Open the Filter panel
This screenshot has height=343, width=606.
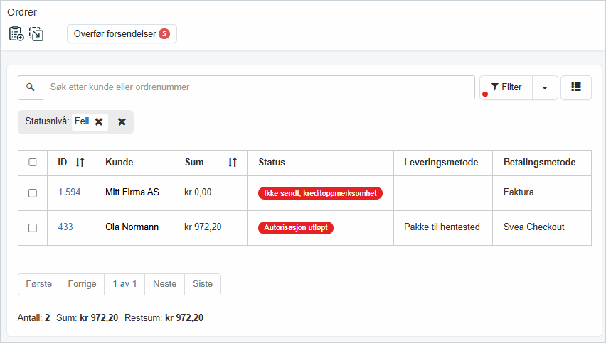[506, 87]
